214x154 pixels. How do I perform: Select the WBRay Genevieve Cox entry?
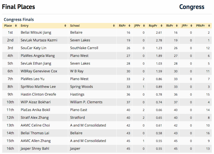click(39, 71)
